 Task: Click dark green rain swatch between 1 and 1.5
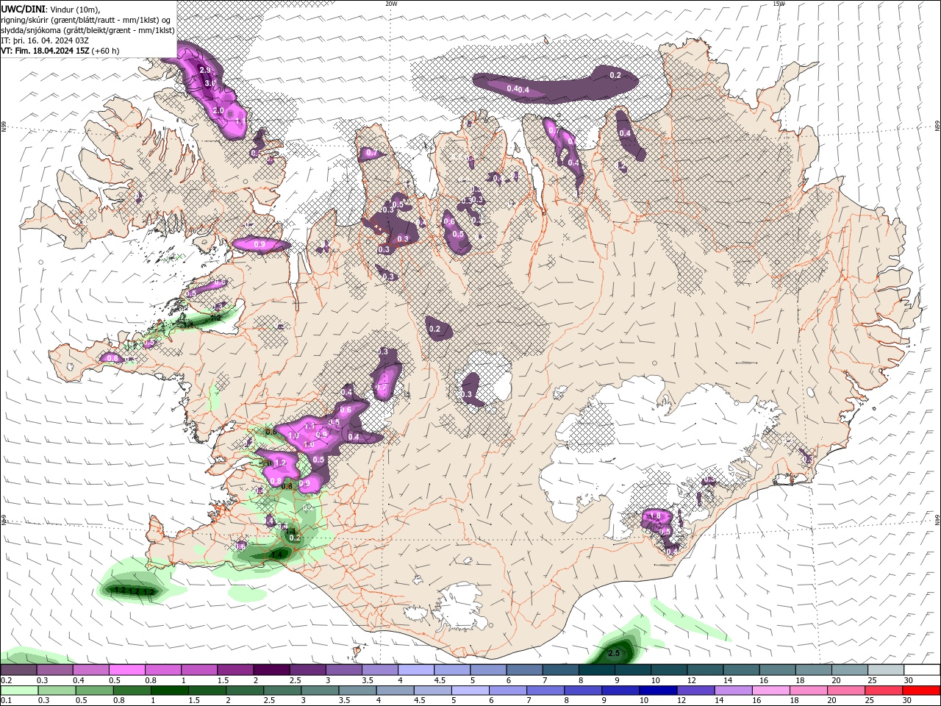tap(170, 691)
